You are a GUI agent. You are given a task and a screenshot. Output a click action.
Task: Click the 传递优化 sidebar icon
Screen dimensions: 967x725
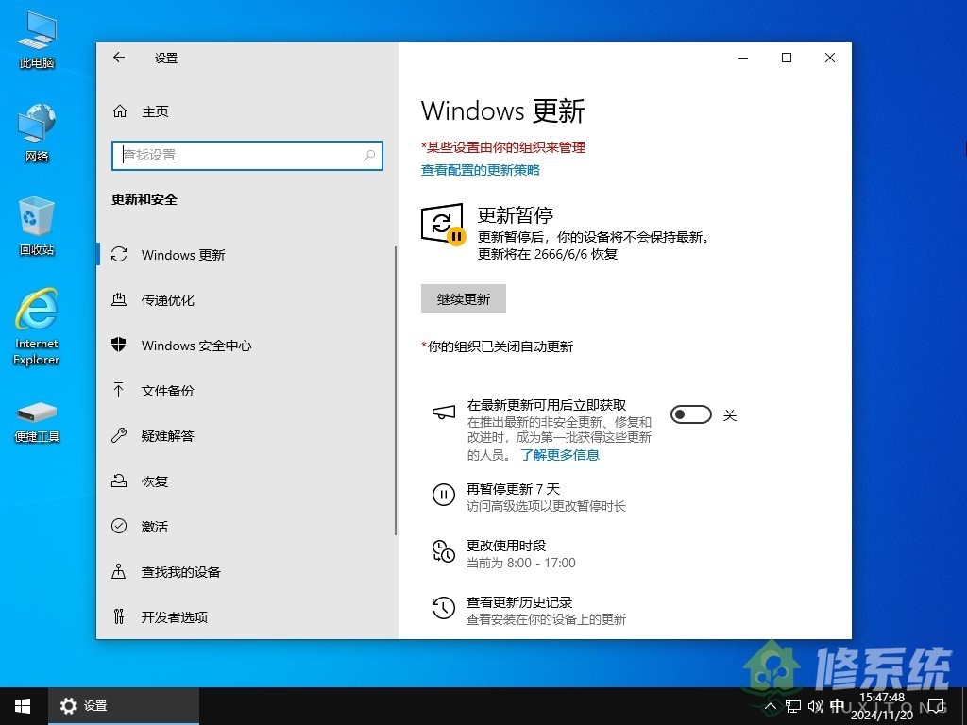pyautogui.click(x=119, y=300)
